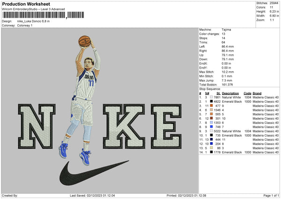The image size is (281, 199).
Task: Click the Color changes value '13'
Action: (x=223, y=34)
